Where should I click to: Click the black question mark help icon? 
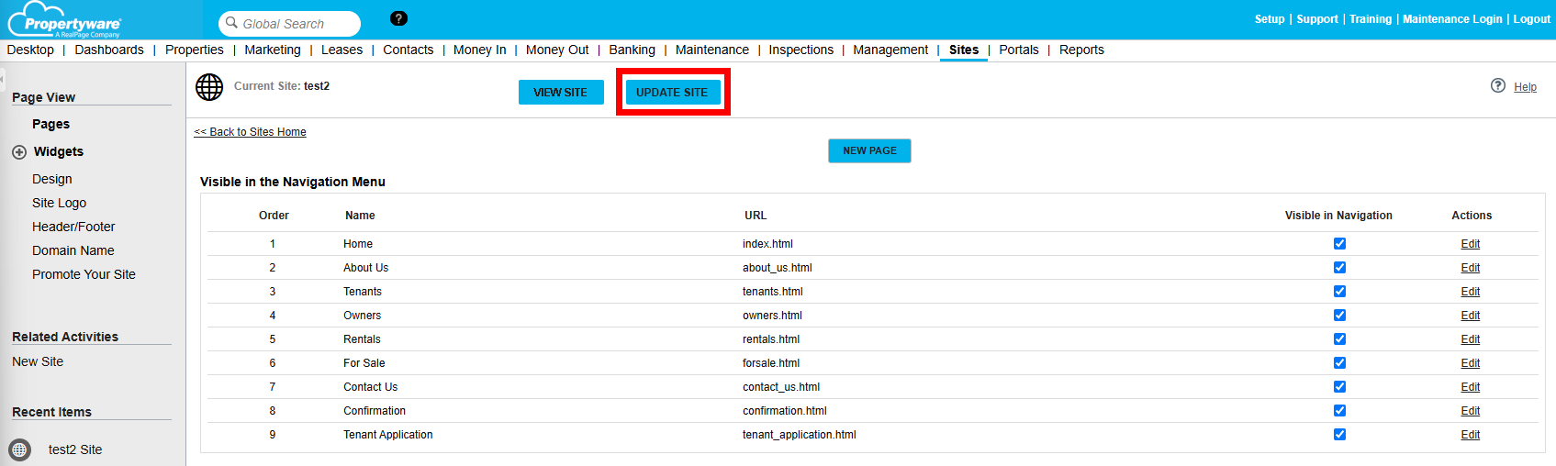tap(398, 18)
